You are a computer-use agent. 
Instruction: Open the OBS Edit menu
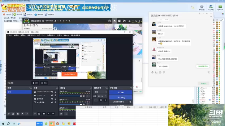[16, 35]
